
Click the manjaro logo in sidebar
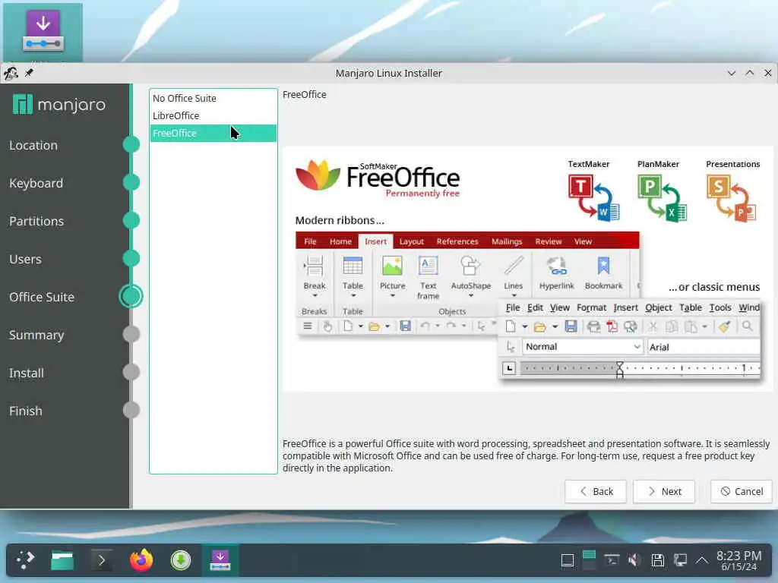59,105
